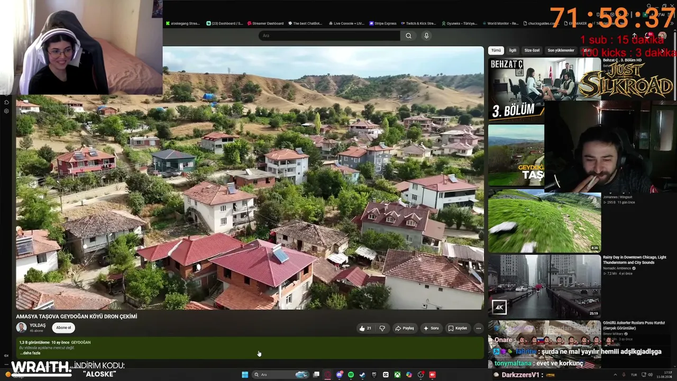Screen dimensions: 677x381
Task: Open OBS Studio from the taskbar
Action: tap(420, 375)
